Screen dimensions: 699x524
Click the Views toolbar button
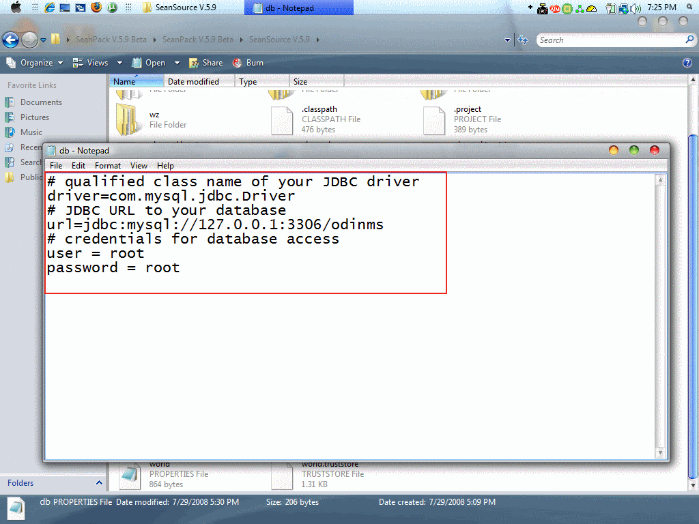[x=91, y=63]
